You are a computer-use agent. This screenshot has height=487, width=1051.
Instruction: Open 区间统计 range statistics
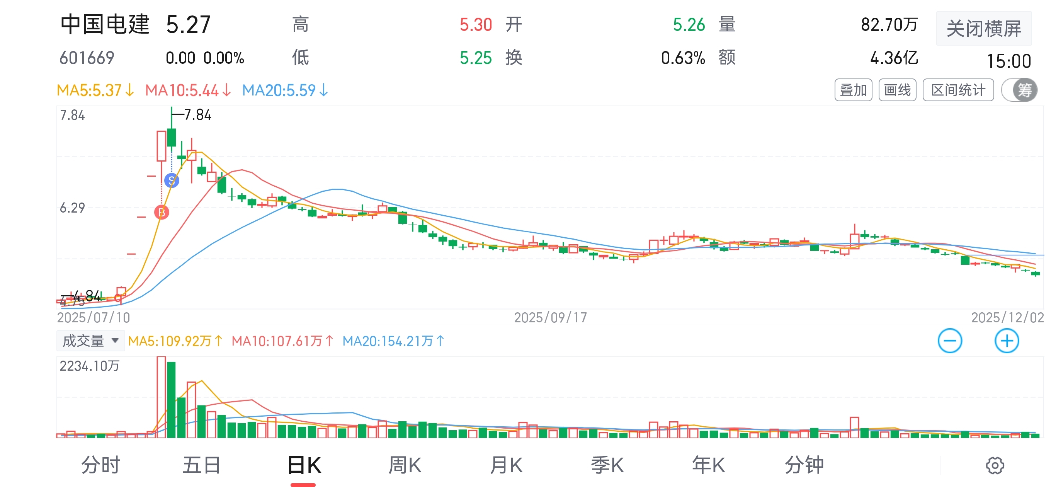pyautogui.click(x=957, y=90)
